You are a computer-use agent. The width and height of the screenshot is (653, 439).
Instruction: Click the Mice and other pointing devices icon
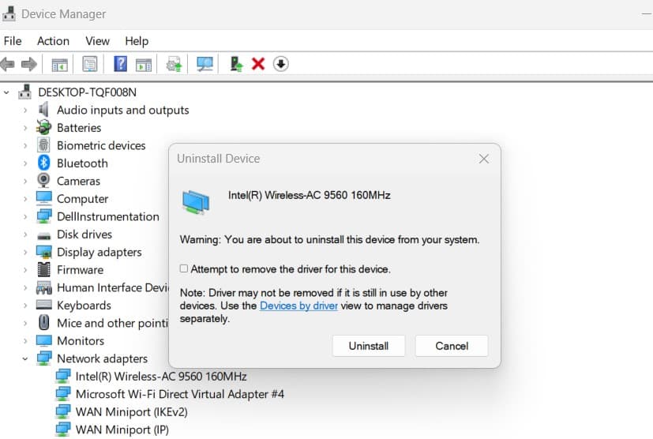tap(43, 323)
